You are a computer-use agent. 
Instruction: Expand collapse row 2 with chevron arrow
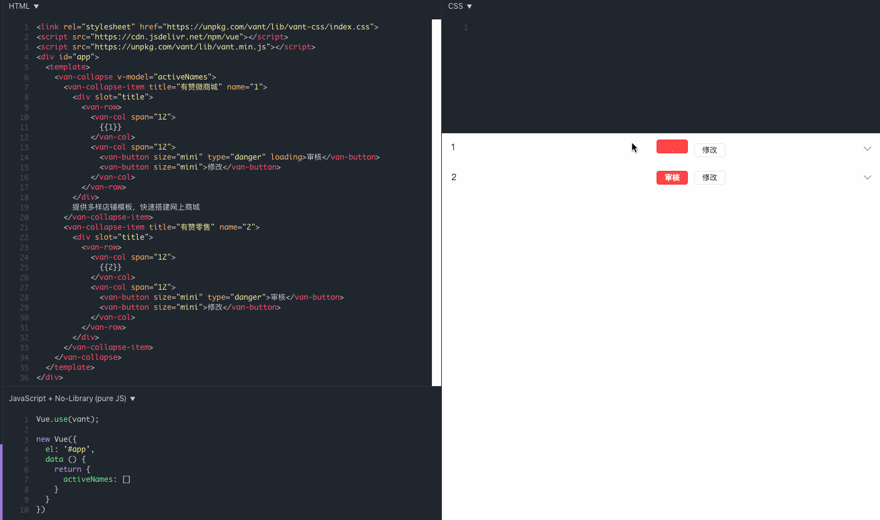point(867,178)
